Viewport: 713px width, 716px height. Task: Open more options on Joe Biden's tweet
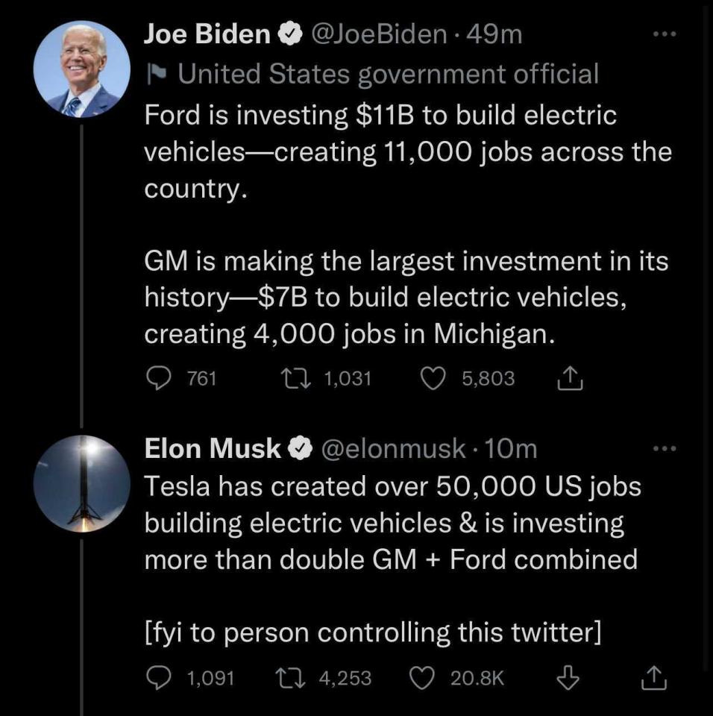point(663,35)
